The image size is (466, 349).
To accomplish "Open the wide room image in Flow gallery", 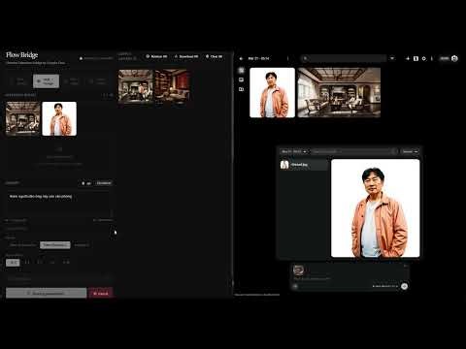I will coord(339,92).
